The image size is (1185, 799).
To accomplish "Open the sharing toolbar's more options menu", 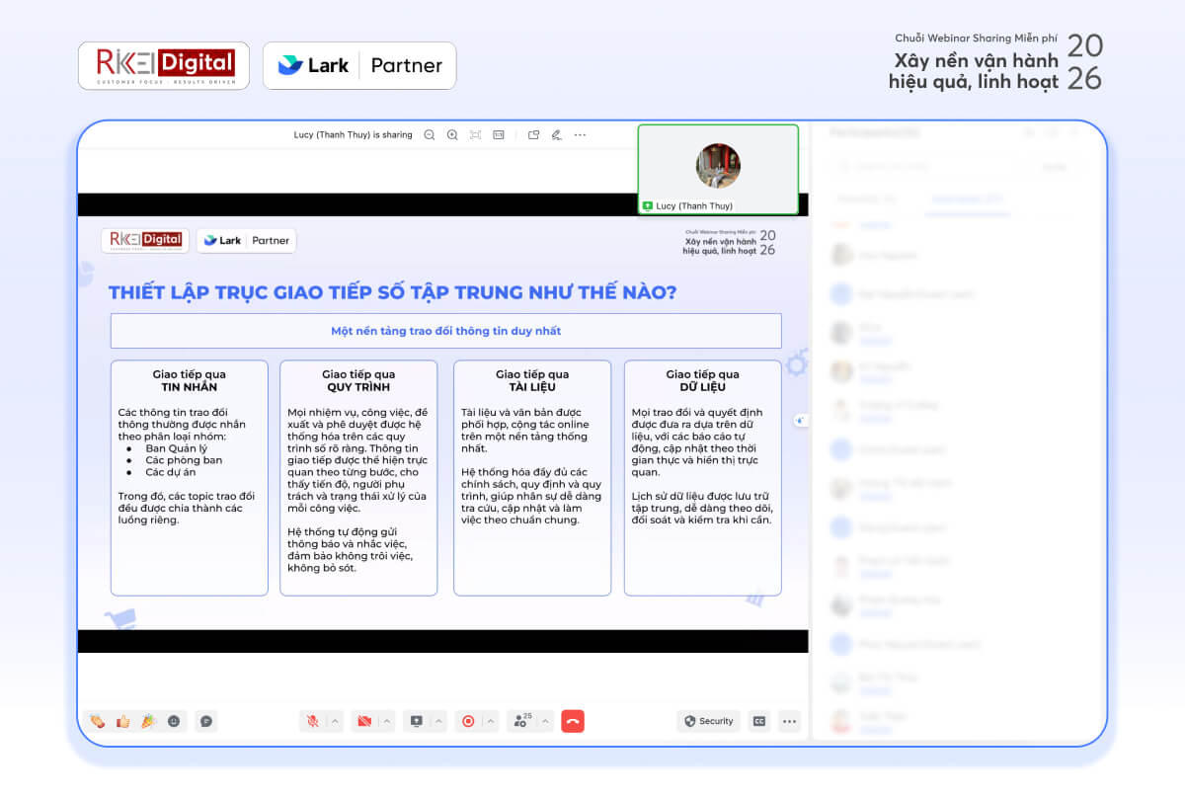I will point(581,135).
